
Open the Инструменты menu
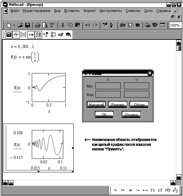click(111, 11)
